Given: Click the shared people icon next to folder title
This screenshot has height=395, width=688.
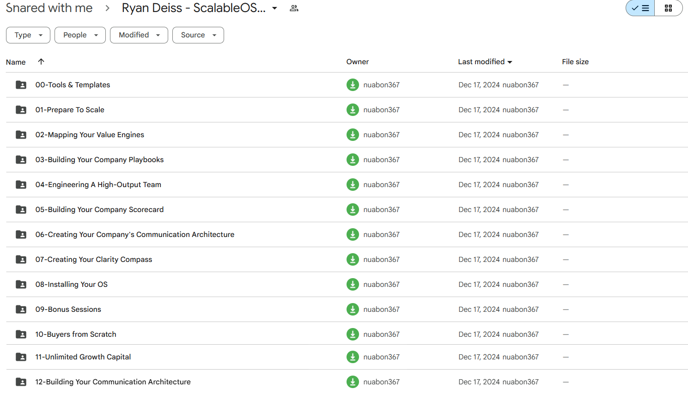Looking at the screenshot, I should pos(294,8).
